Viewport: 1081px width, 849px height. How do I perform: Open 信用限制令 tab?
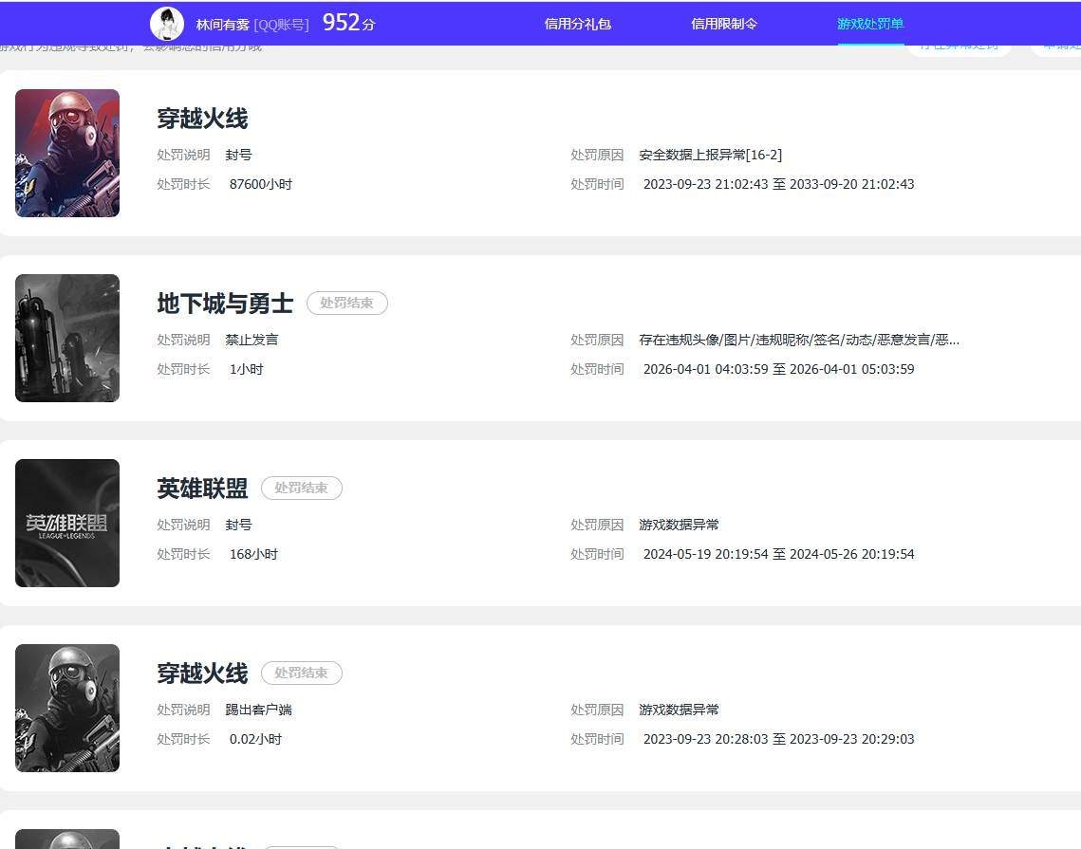click(724, 24)
